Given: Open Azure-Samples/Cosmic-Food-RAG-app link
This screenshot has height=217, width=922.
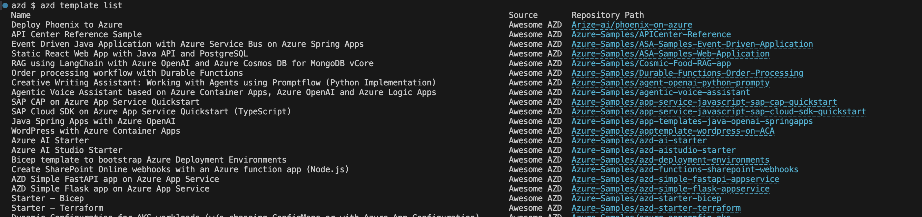Looking at the screenshot, I should click(x=651, y=63).
